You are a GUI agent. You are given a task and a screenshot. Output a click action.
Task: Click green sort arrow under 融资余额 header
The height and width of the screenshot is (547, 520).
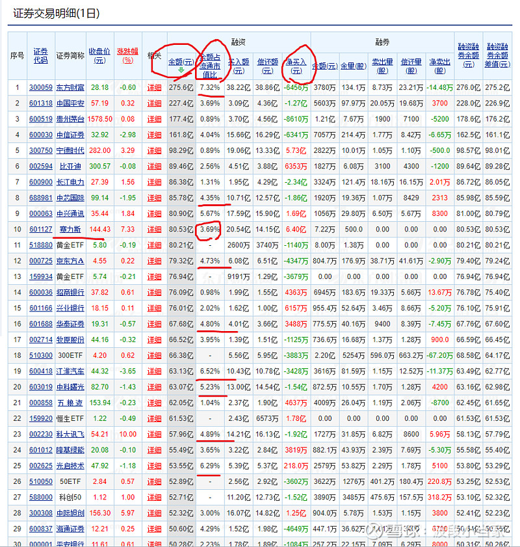181,70
